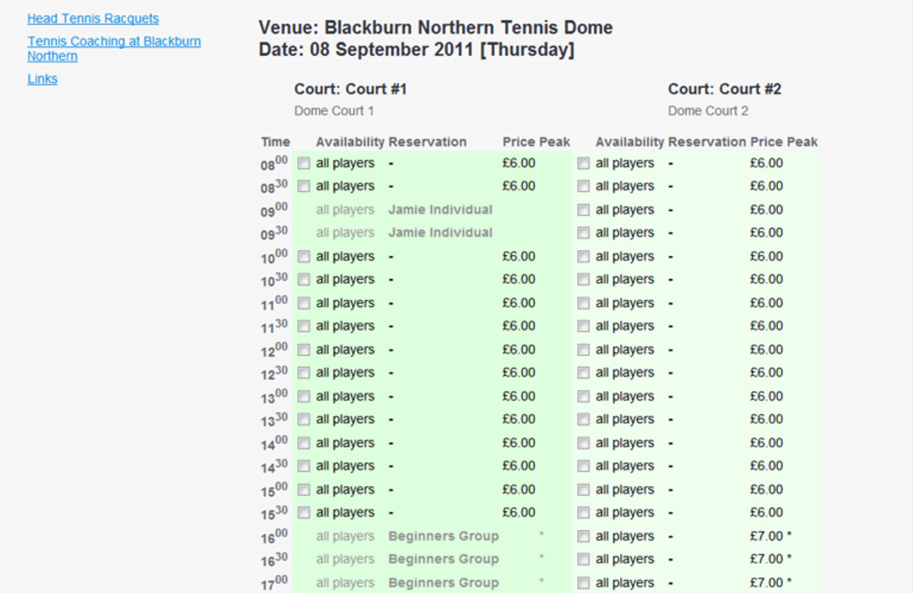Check Court #2 slot at 08:00

pyautogui.click(x=583, y=164)
